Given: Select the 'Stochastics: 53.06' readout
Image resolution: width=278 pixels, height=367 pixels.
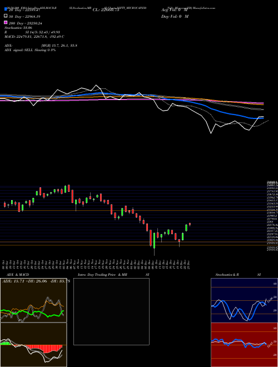Looking at the screenshot, I should click(18, 28).
